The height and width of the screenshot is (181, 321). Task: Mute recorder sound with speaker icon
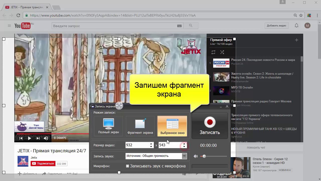click(196, 156)
